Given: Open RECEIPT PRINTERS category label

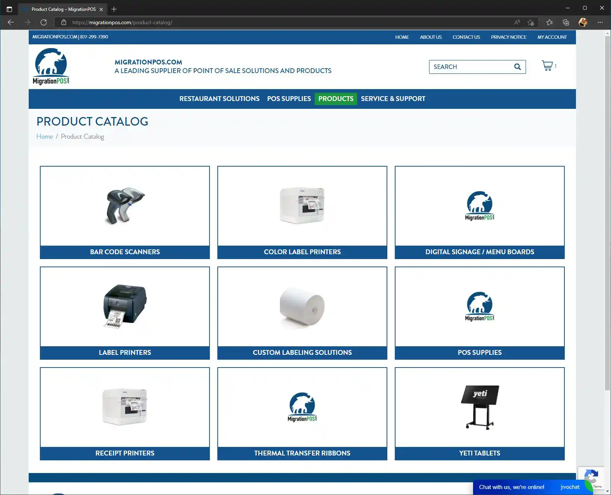Looking at the screenshot, I should coord(125,453).
